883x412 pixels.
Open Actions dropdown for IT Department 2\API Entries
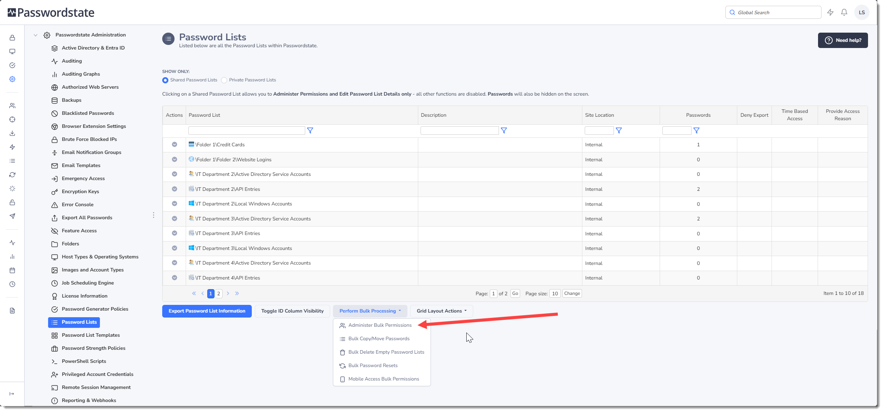pyautogui.click(x=175, y=189)
